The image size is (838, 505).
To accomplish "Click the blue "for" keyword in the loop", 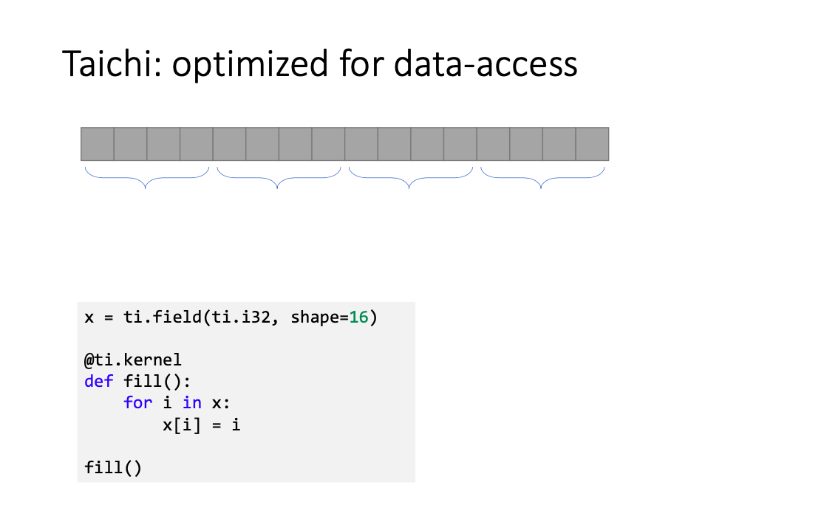I will [x=138, y=402].
